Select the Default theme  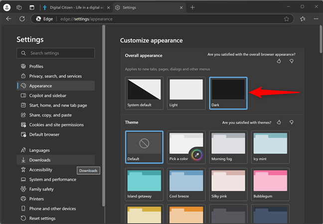144,147
